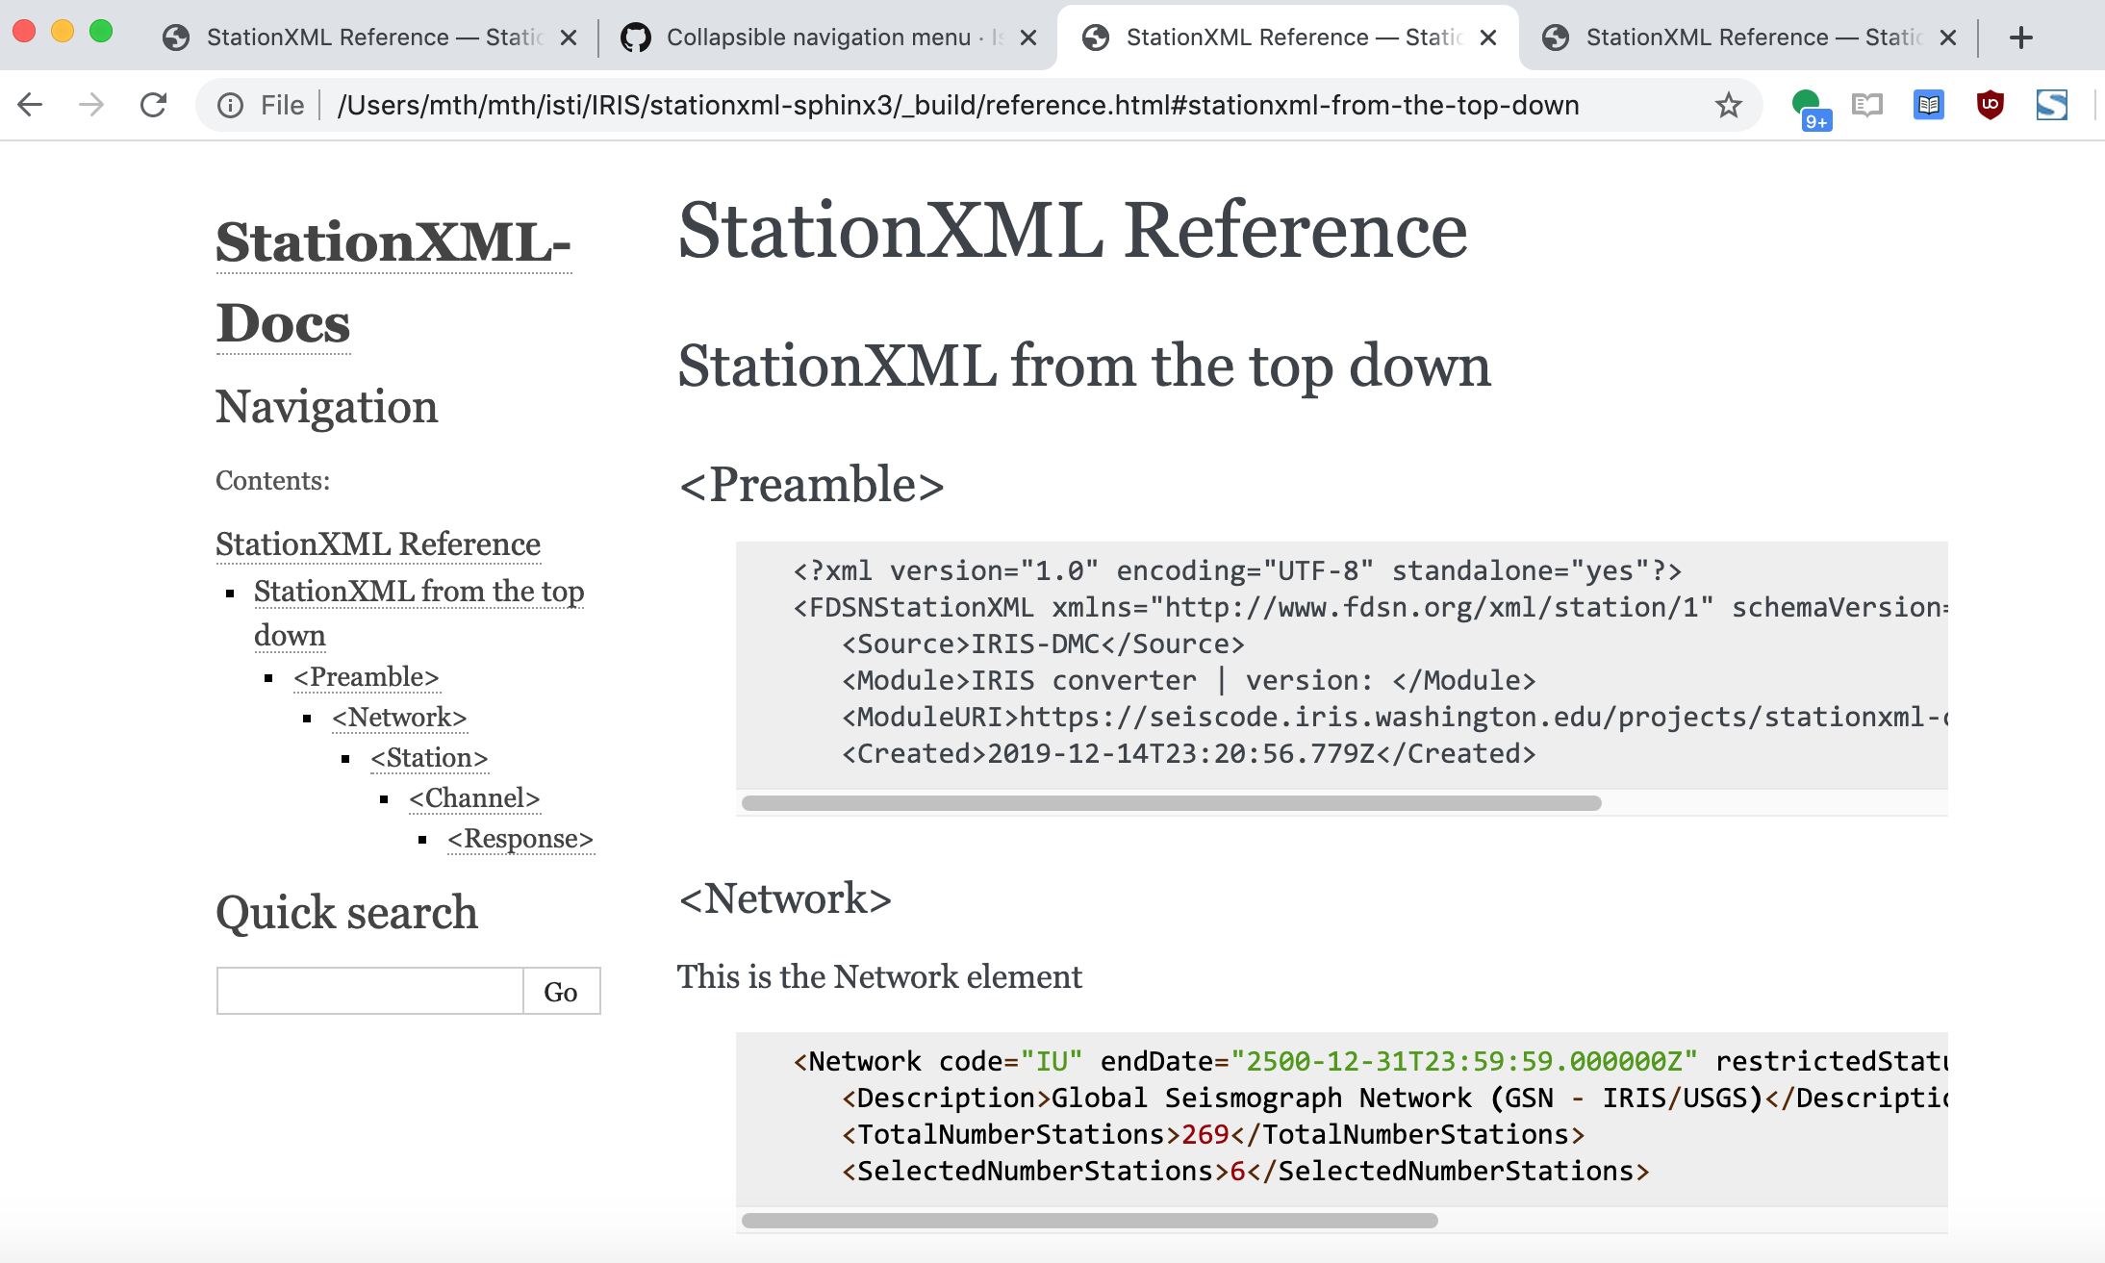Bookmark page with star icon

click(1728, 105)
